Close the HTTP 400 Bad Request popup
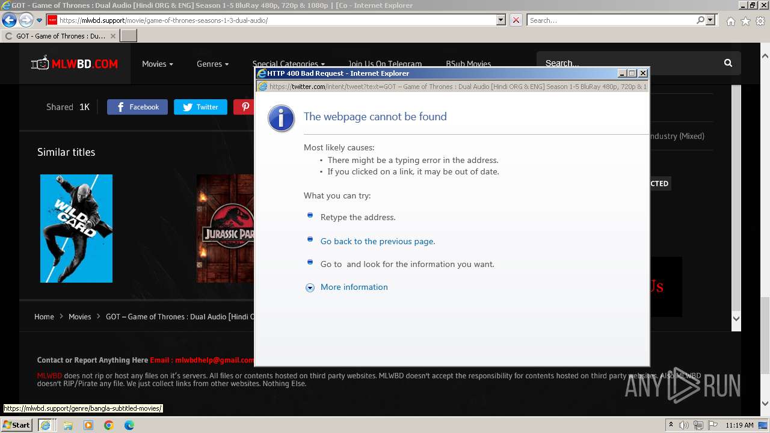This screenshot has height=433, width=770. click(x=643, y=73)
